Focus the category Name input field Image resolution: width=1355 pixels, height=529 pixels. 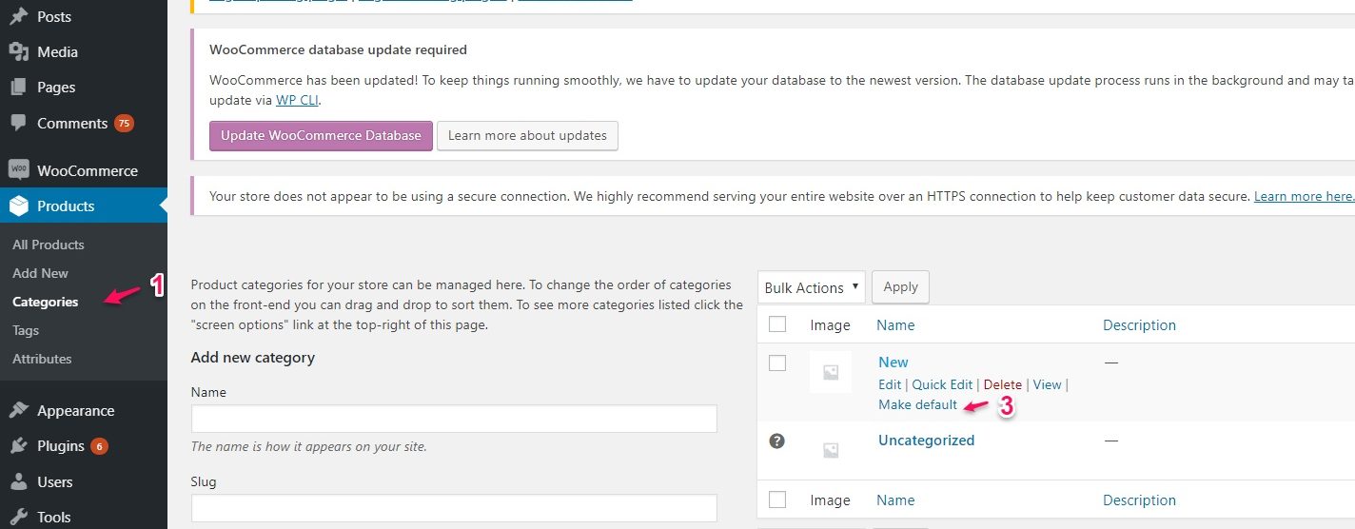pos(454,419)
